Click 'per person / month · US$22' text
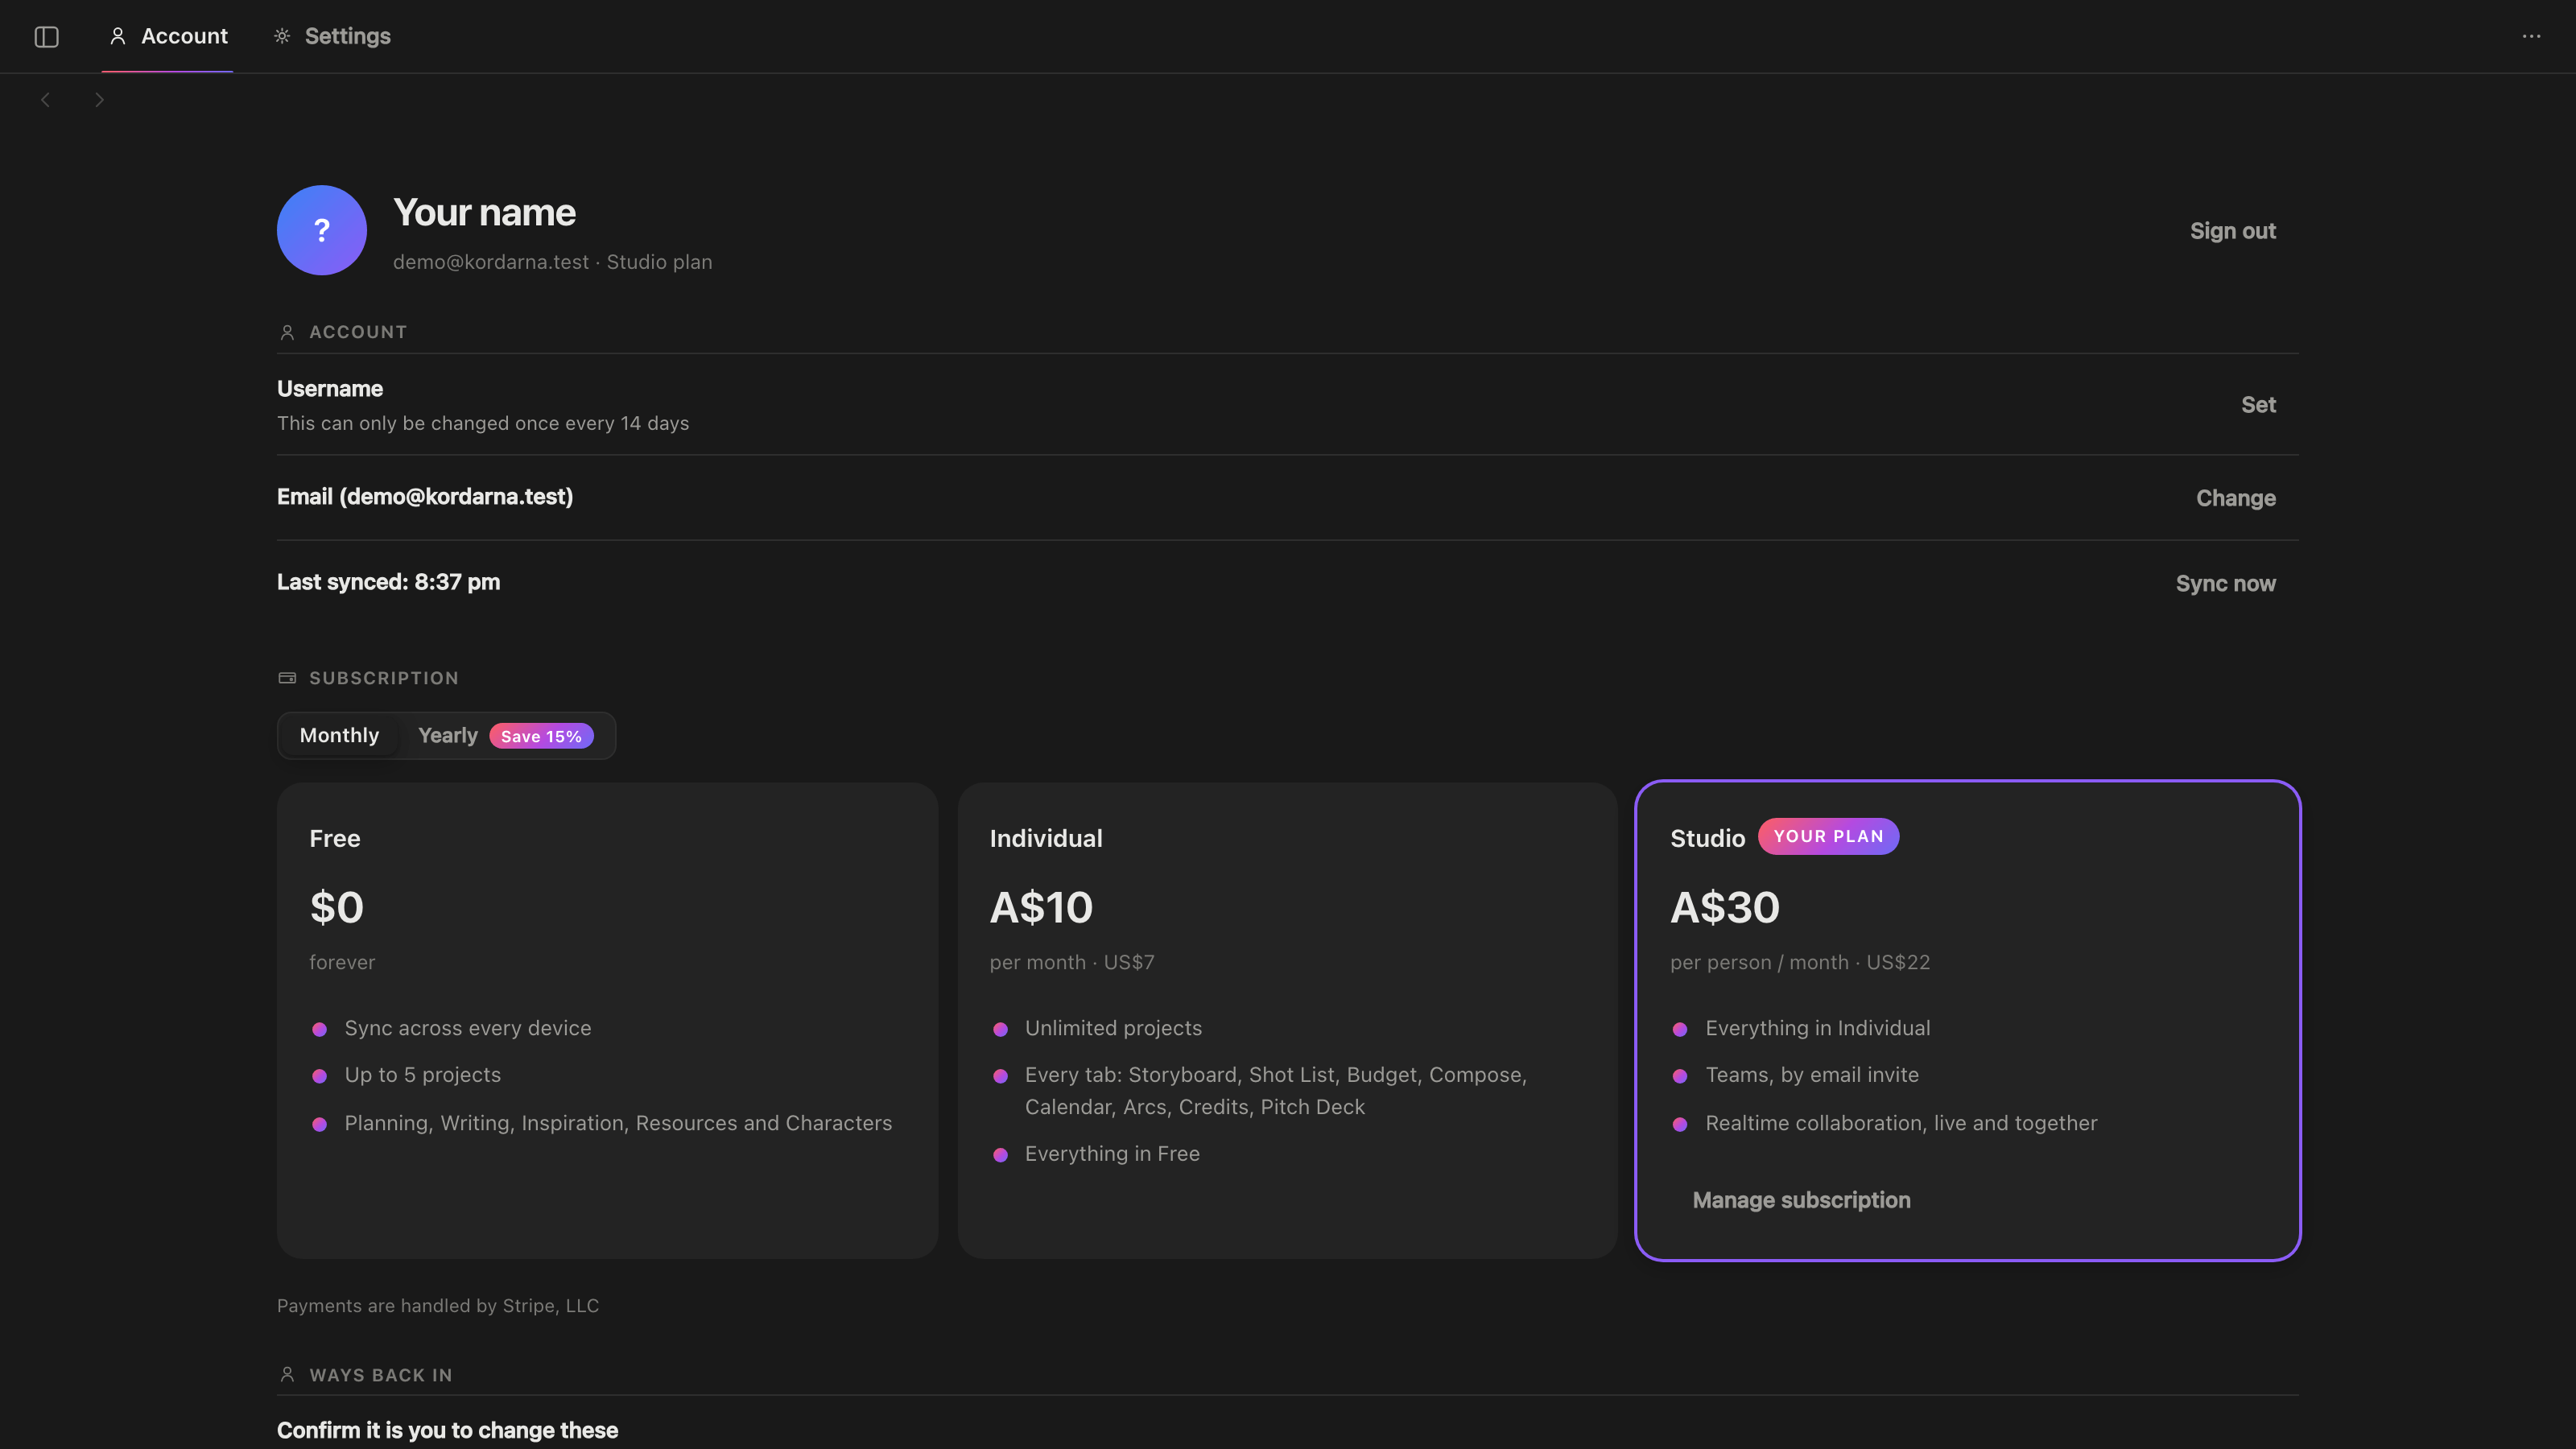The image size is (2576, 1449). 1800,963
